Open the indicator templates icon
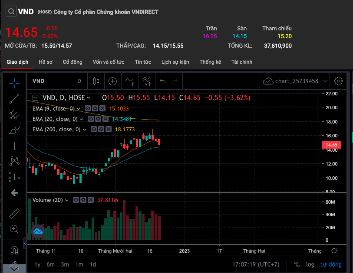This screenshot has width=353, height=273. (147, 81)
